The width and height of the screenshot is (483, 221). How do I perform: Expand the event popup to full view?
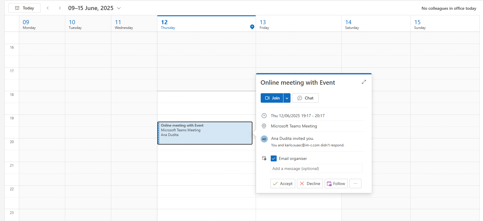pos(364,82)
